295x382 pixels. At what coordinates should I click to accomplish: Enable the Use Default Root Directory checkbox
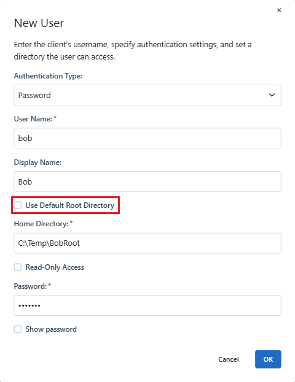click(18, 205)
